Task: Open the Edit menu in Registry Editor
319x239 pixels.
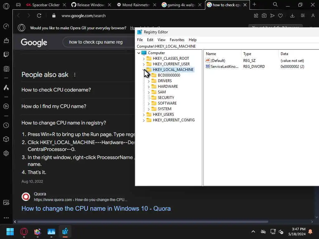Action: coord(150,40)
